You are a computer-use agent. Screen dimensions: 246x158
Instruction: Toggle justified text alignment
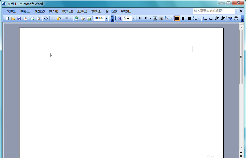177,18
